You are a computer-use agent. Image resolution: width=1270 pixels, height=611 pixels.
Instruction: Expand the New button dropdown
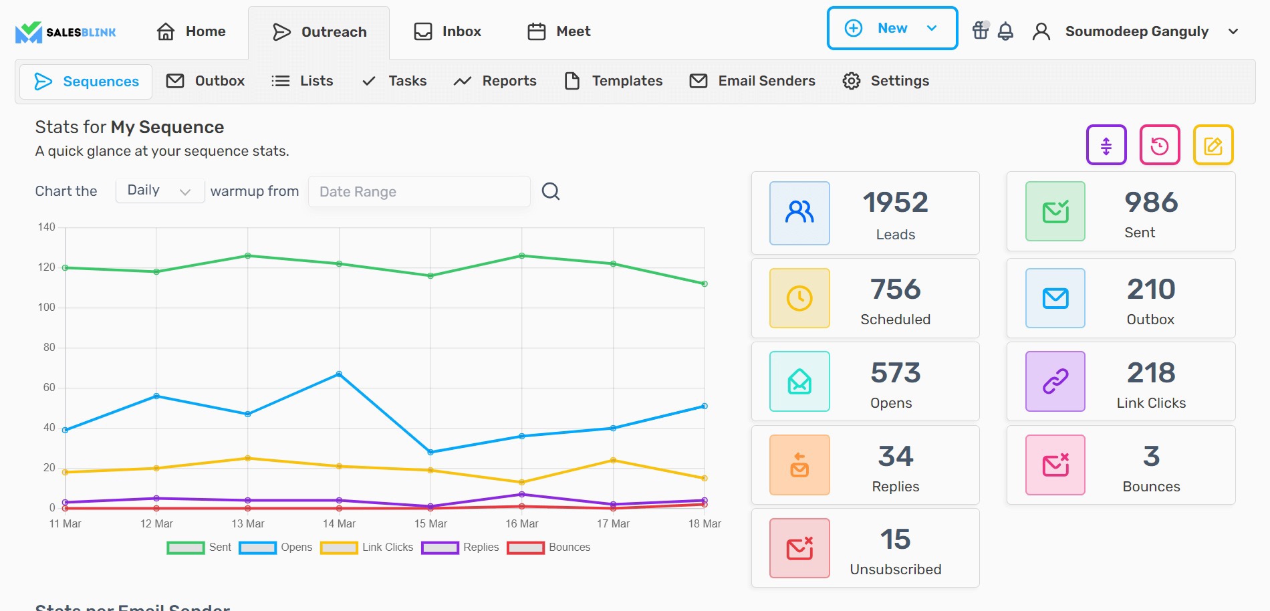[x=932, y=28]
